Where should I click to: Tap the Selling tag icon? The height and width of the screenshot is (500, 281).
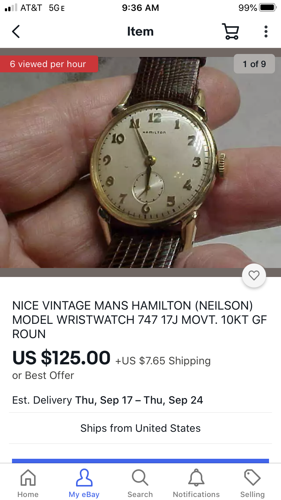tap(253, 478)
